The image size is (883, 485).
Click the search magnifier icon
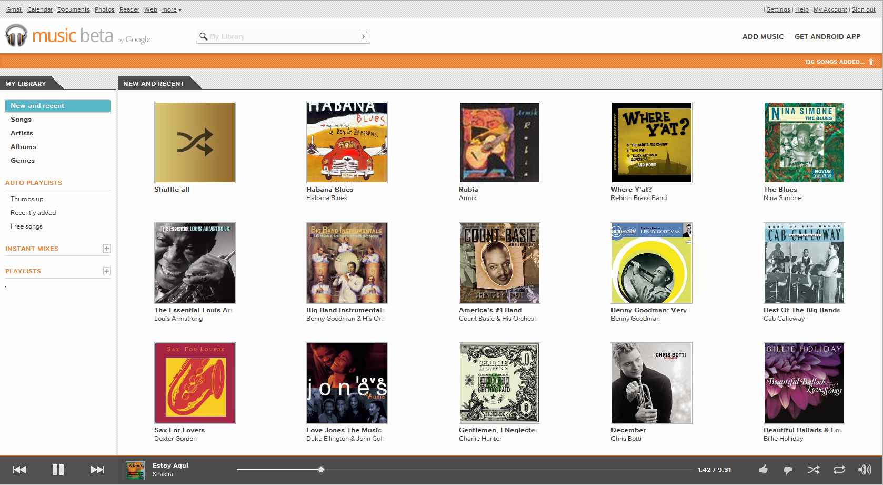(203, 36)
